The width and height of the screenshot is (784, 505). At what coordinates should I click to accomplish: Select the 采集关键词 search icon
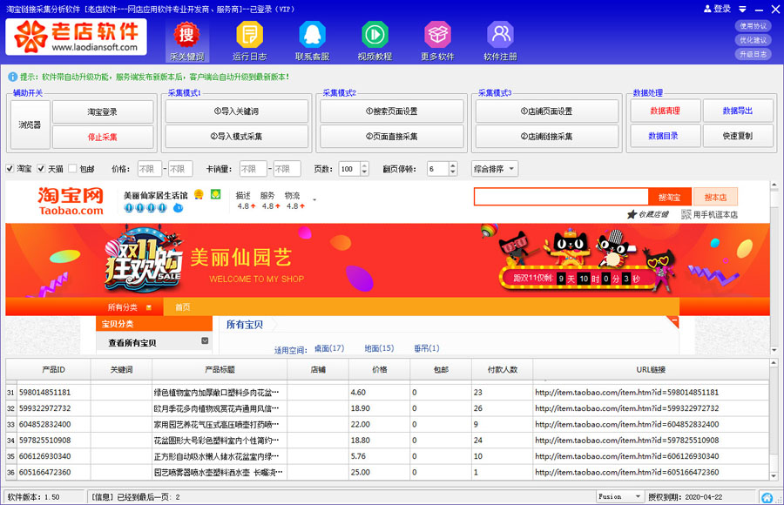pyautogui.click(x=186, y=39)
